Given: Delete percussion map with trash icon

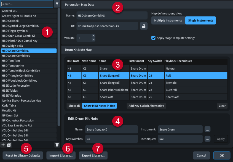Looking at the screenshot, I should pos(57,145).
